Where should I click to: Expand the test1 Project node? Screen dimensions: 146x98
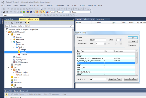point(13,72)
